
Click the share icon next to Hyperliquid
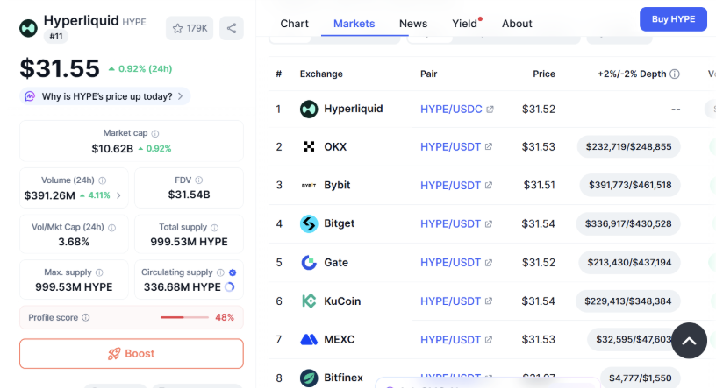pyautogui.click(x=232, y=28)
